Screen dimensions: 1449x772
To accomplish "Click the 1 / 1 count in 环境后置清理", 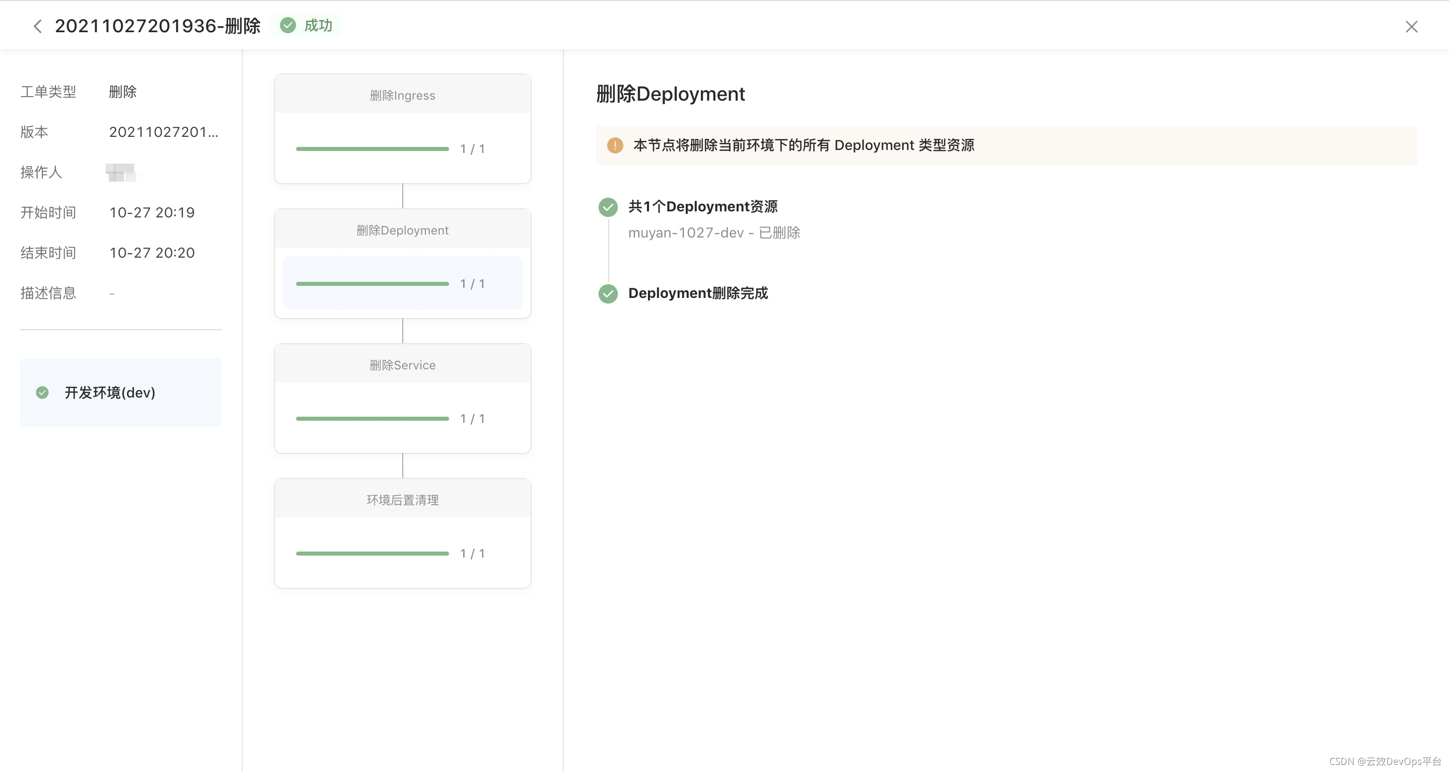I will (x=472, y=554).
